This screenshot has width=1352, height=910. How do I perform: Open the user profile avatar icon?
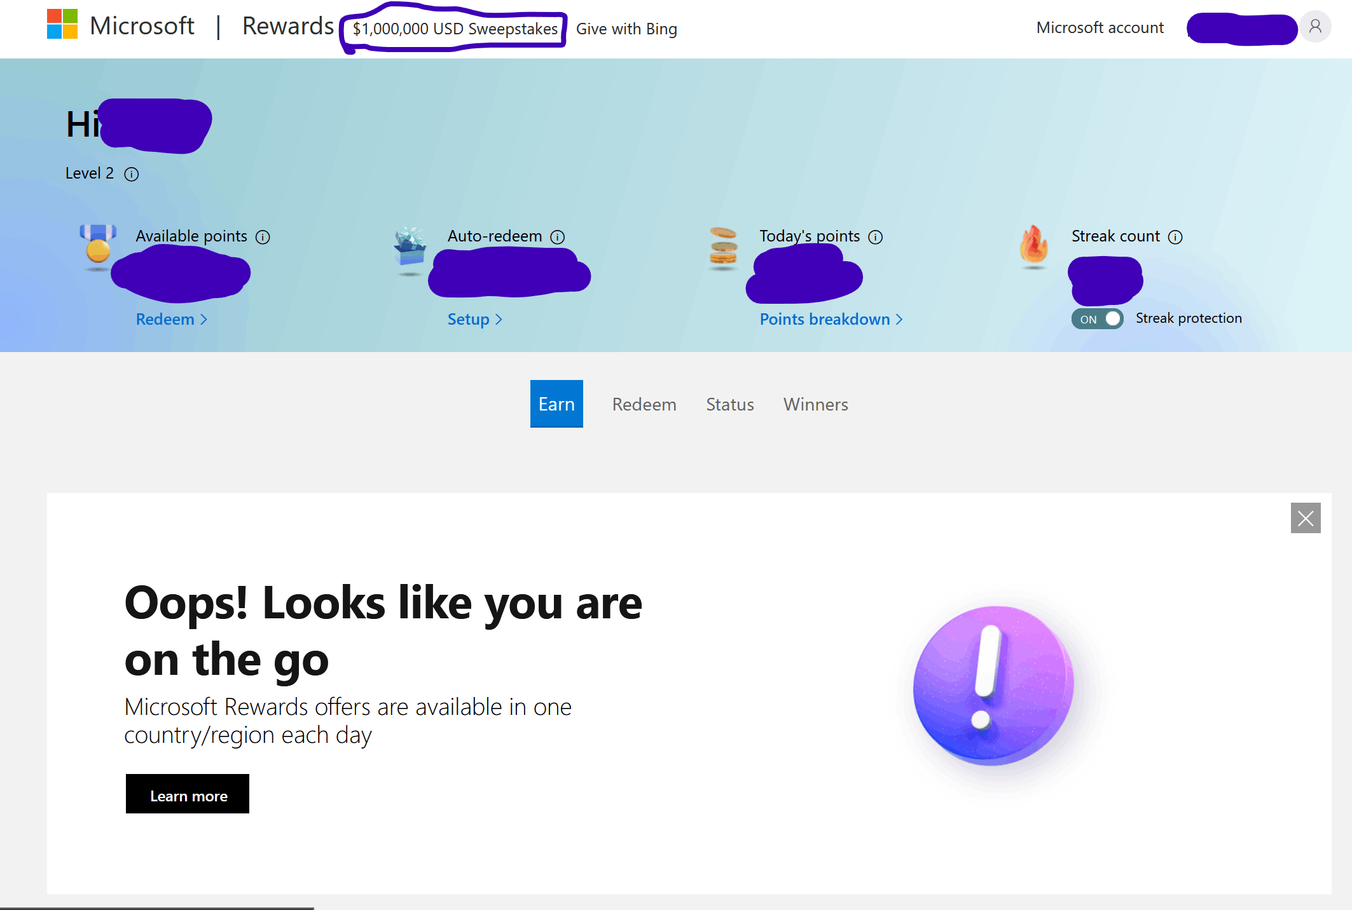[x=1315, y=27]
